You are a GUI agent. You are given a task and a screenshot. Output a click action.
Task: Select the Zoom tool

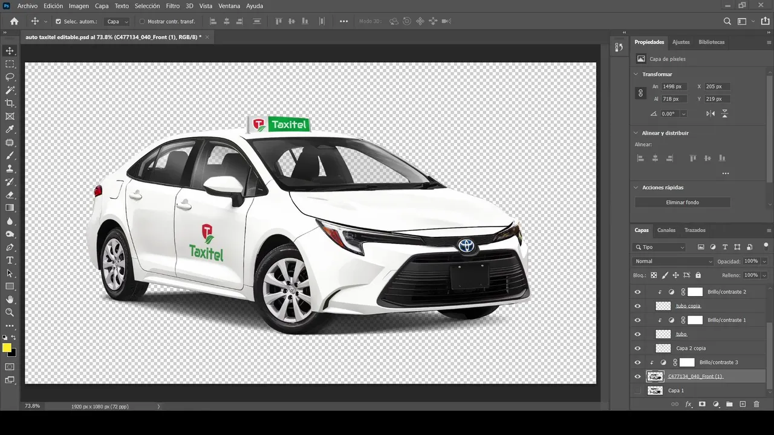(x=10, y=312)
